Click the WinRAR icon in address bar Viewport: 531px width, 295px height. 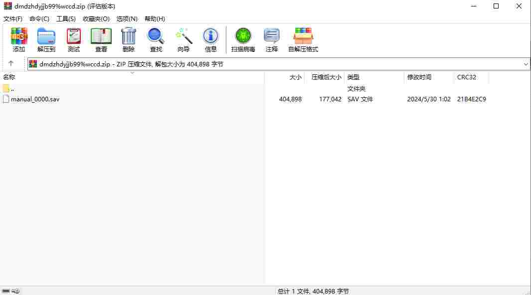pos(33,64)
